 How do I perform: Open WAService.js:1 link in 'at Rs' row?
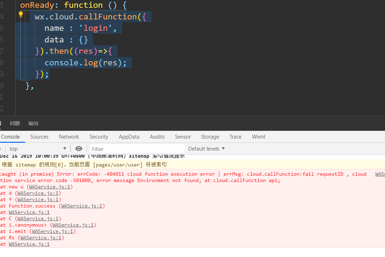tap(41, 238)
